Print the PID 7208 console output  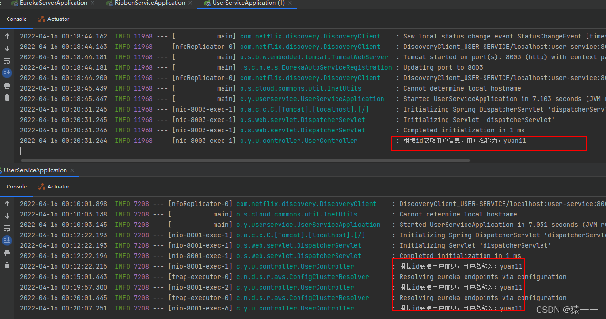tap(7, 253)
